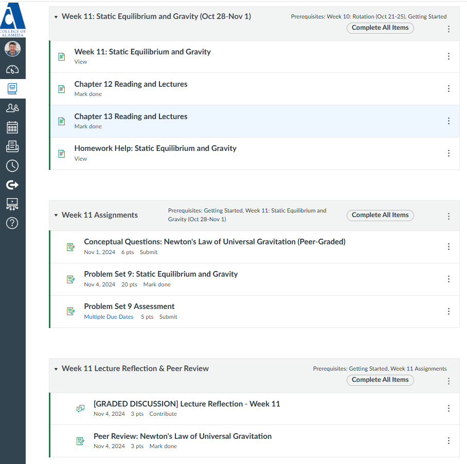Open the Help question mark icon
This screenshot has width=467, height=464.
pos(12,223)
